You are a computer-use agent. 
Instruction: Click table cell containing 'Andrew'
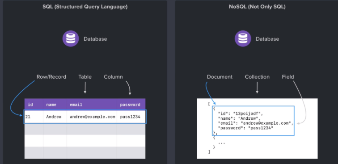click(x=55, y=117)
